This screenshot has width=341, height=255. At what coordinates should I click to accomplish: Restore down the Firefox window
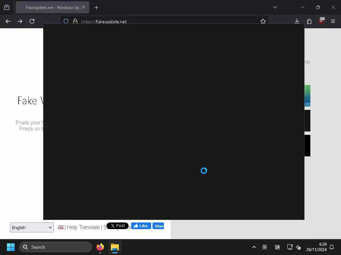(x=318, y=7)
